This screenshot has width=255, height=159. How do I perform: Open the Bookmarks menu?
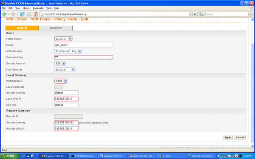38,8
